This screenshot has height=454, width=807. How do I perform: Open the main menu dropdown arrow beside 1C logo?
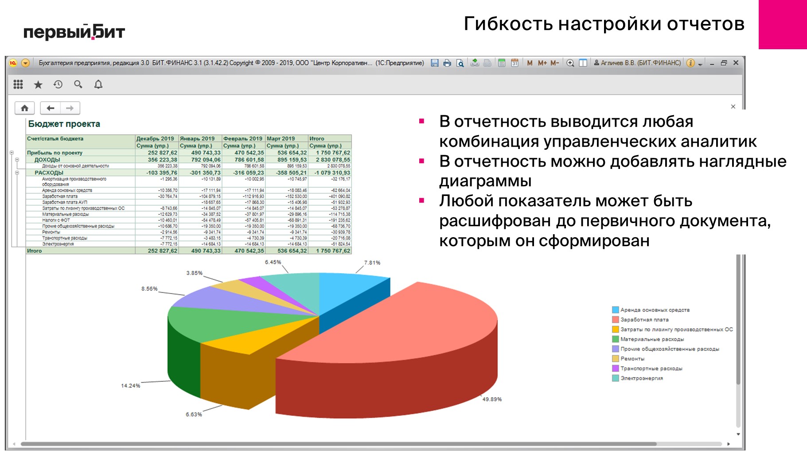(26, 63)
